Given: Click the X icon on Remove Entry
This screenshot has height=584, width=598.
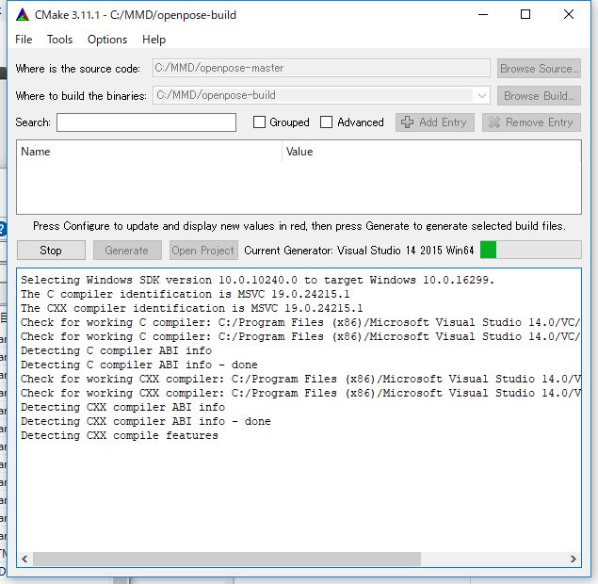Looking at the screenshot, I should click(494, 122).
